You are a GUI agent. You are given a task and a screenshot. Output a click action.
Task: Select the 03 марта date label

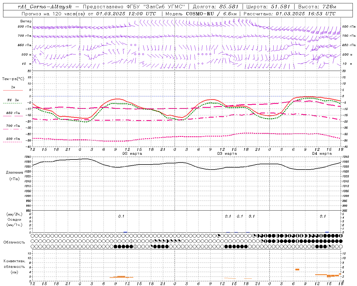click(227, 154)
